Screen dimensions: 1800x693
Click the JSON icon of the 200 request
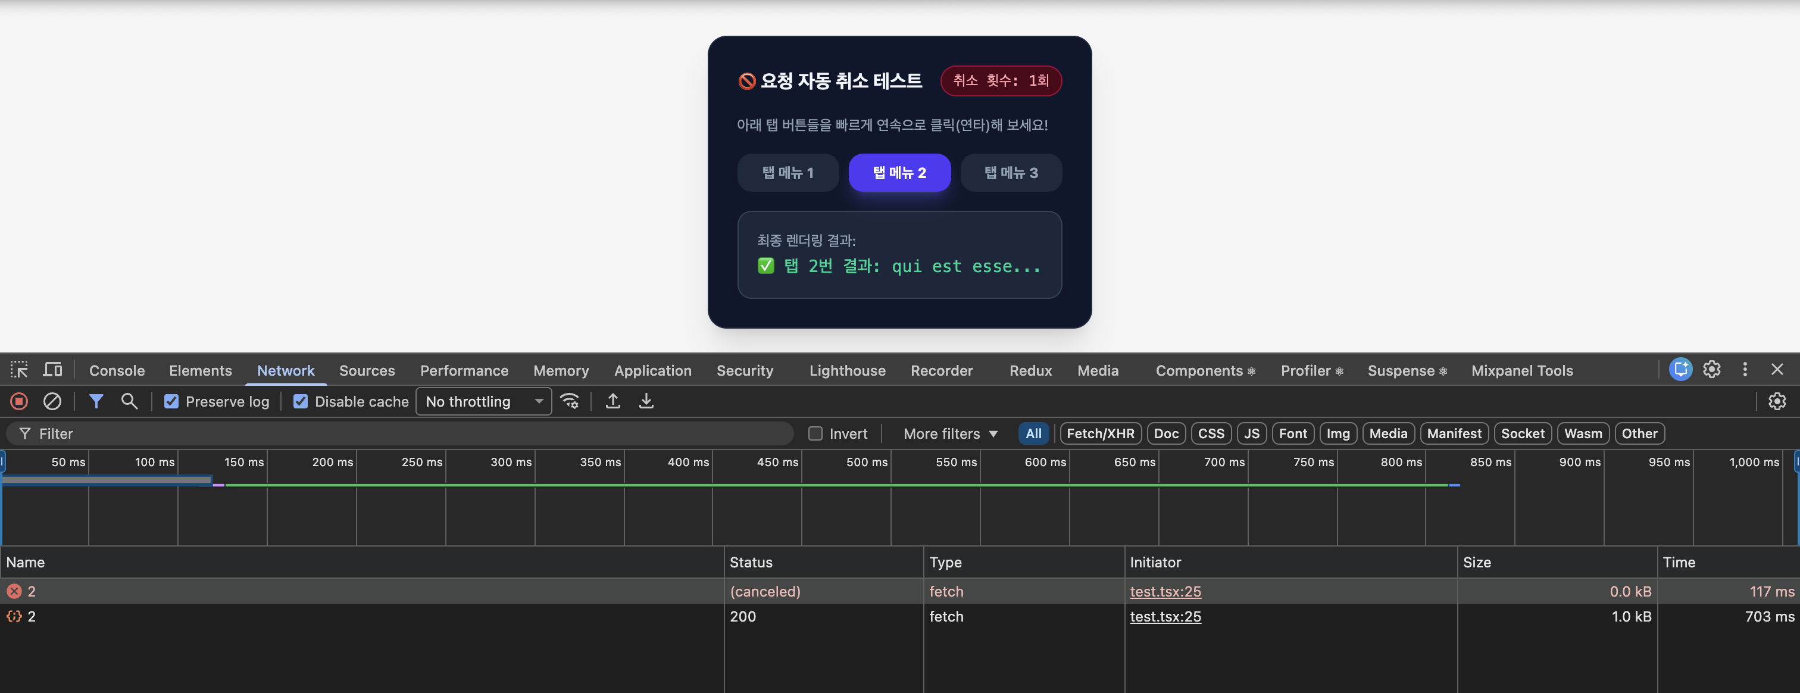[14, 616]
